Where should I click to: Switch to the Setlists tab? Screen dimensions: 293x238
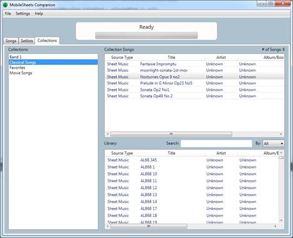pyautogui.click(x=27, y=41)
